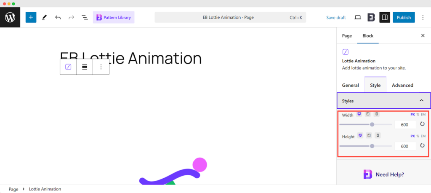This screenshot has width=431, height=193.
Task: Select the Lottie animation preview on canvas
Action: (x=173, y=171)
